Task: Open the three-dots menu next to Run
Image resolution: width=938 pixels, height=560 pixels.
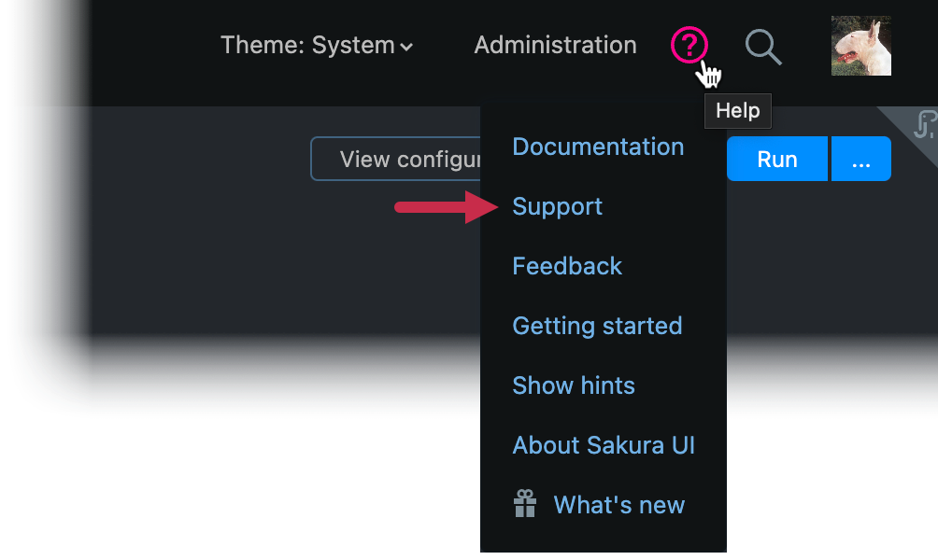Action: click(860, 160)
